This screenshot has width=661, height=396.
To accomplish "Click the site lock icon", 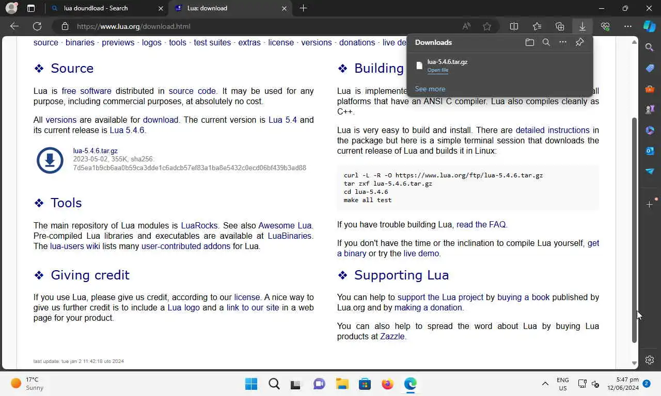I will click(x=65, y=26).
